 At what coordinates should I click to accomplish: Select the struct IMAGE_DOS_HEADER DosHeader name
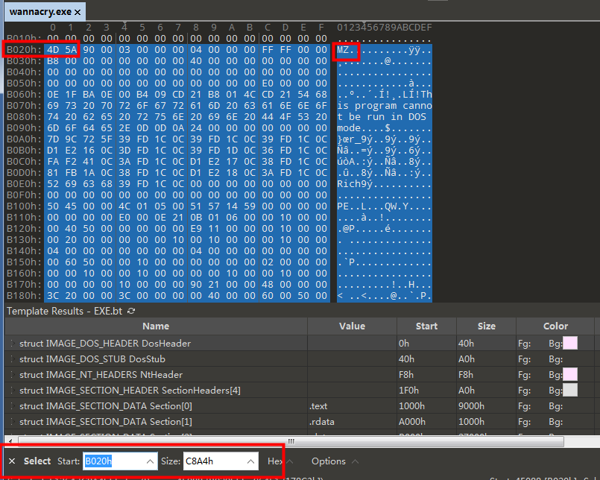(x=105, y=344)
